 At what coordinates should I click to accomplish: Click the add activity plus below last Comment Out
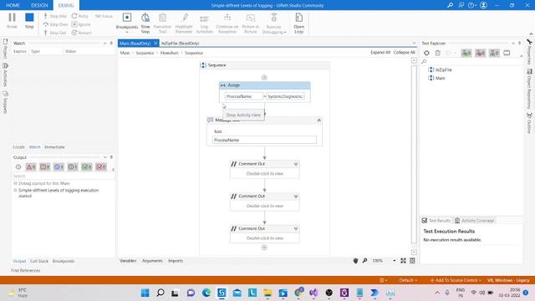coord(264,247)
